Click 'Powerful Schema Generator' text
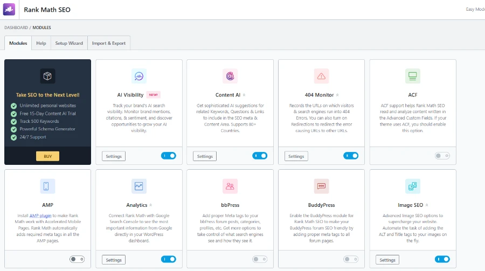The height and width of the screenshot is (271, 485). tap(47, 129)
